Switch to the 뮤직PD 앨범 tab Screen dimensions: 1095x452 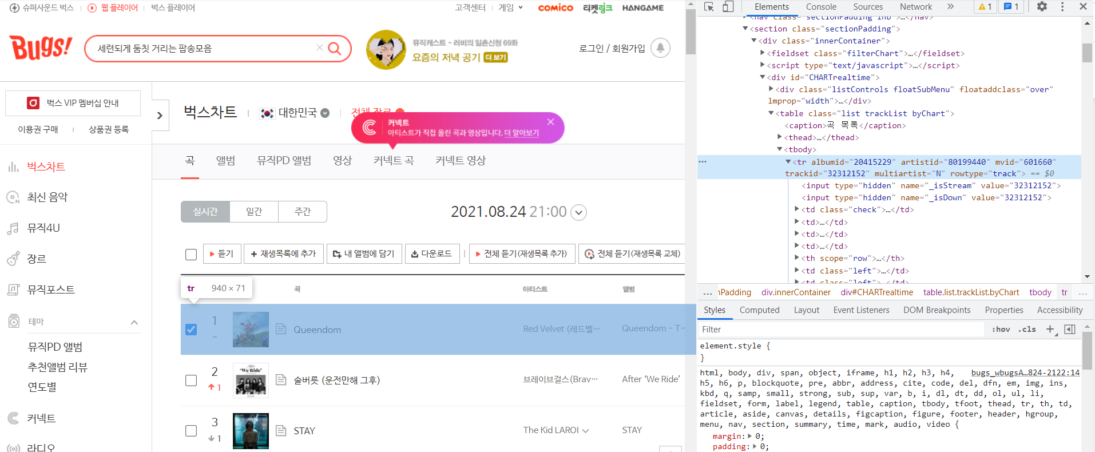click(284, 161)
